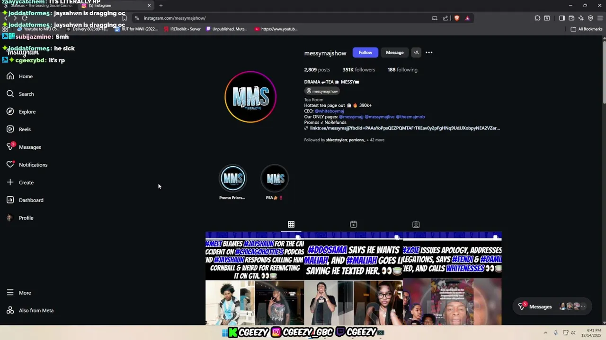606x340 pixels.
Task: Click the floating Messages widget ellipsis
Action: click(x=583, y=306)
